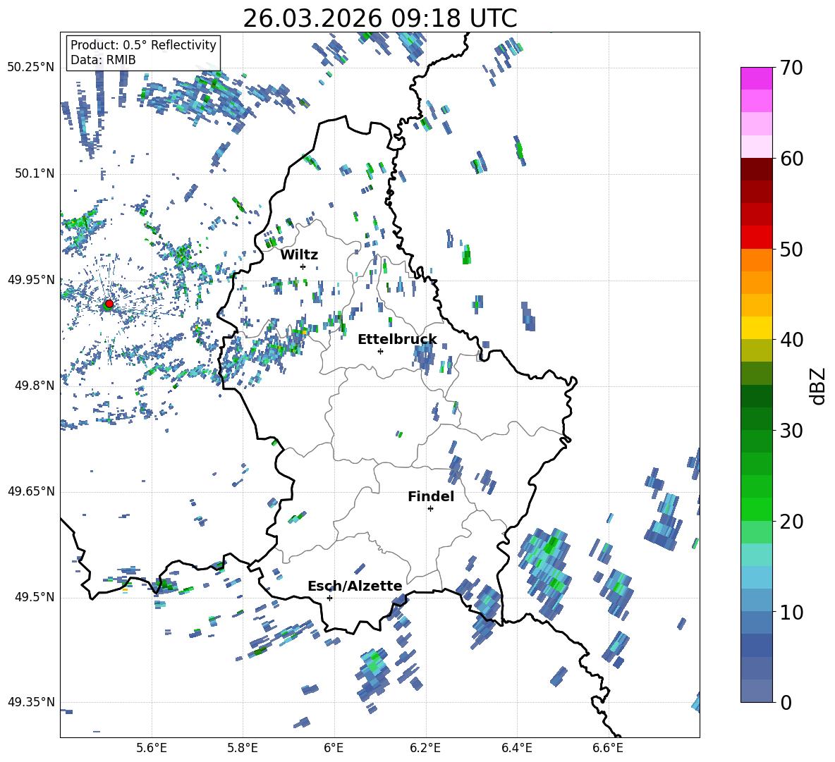Click the colorbar tick value 60
Image resolution: width=835 pixels, height=762 pixels.
click(x=791, y=159)
